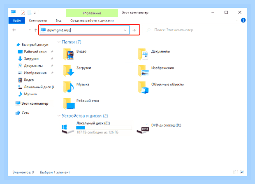Screen dimensions: 255x184
Task: Click the '107 ГБ свободно из 126 ГБ' text
Action: click(97, 132)
